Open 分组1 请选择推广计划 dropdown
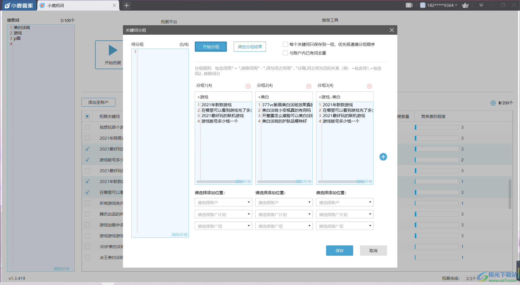This screenshot has width=520, height=285. 223,214
